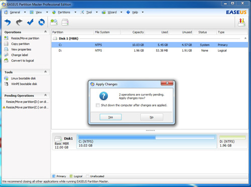
Task: Open the Help menu dropdown arrow
Action: [143, 12]
